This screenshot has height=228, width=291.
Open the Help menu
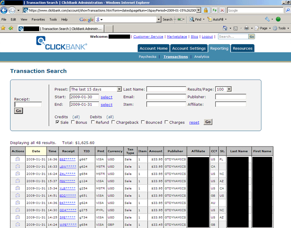click(65, 19)
